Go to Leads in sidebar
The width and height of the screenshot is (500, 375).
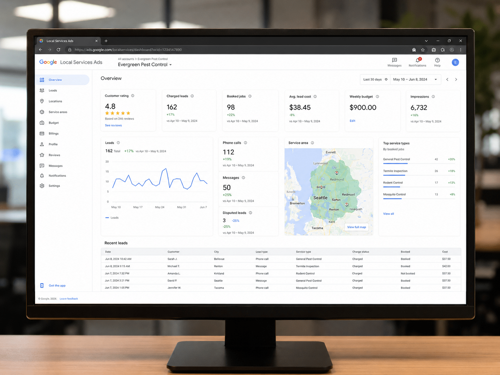[52, 90]
